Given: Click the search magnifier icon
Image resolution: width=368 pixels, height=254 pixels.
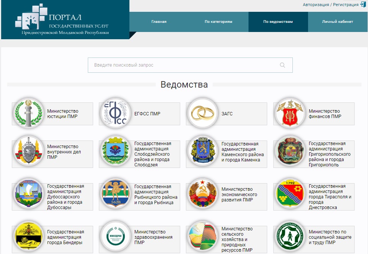Looking at the screenshot, I should pyautogui.click(x=282, y=65).
